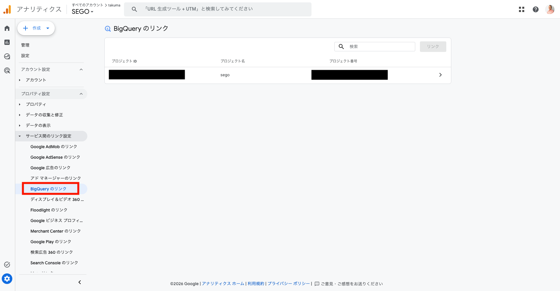Select 設定 in the sidebar

[x=25, y=55]
